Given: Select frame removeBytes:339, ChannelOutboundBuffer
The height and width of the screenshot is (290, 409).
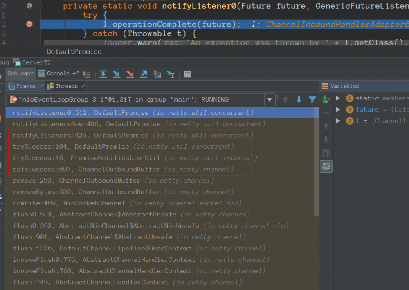Looking at the screenshot, I should [160, 192].
